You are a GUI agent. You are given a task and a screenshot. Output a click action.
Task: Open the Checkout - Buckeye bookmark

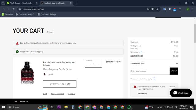[47, 14]
